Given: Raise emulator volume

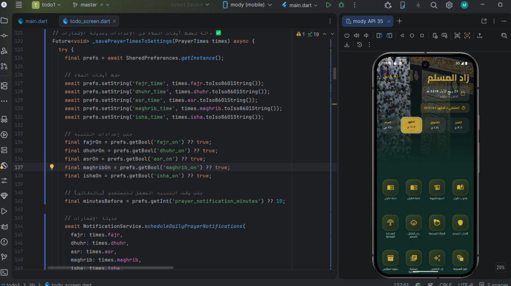Looking at the screenshot, I should click(356, 35).
